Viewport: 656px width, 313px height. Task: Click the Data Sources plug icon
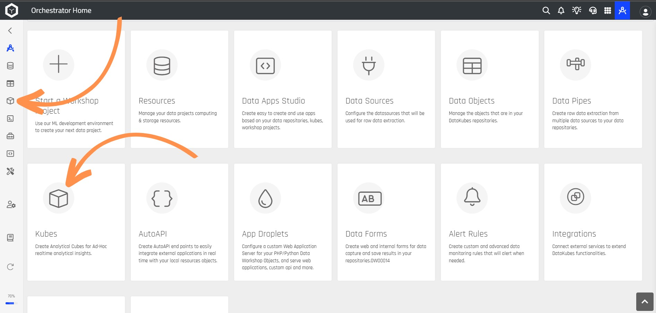coord(369,65)
